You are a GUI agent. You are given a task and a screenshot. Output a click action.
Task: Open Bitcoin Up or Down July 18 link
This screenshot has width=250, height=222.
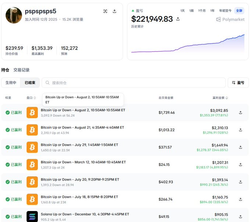click(x=79, y=197)
